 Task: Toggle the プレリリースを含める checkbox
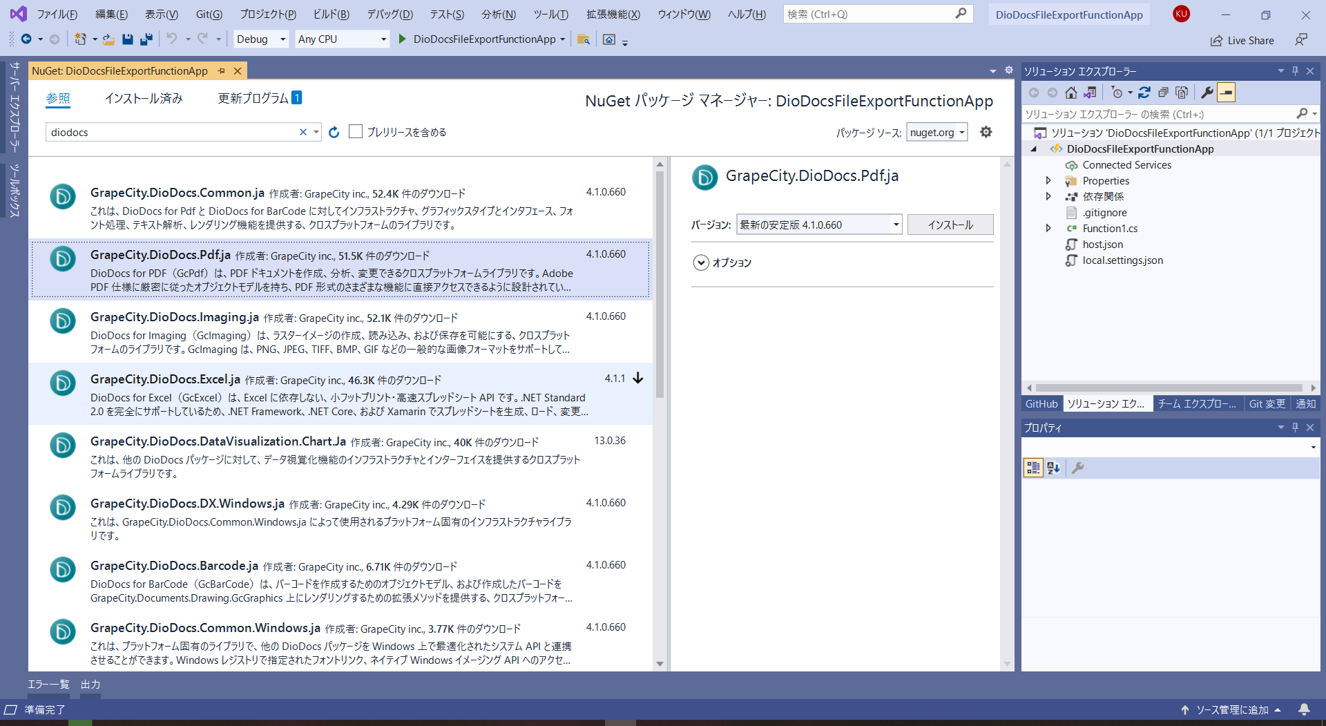click(x=356, y=131)
